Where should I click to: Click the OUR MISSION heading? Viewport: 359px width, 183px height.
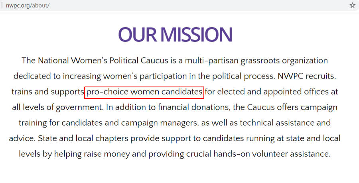(x=176, y=35)
